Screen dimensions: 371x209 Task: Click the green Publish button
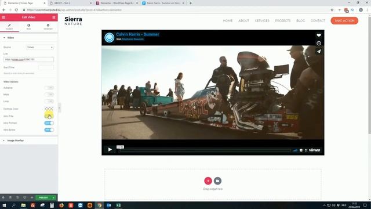[x=43, y=197]
